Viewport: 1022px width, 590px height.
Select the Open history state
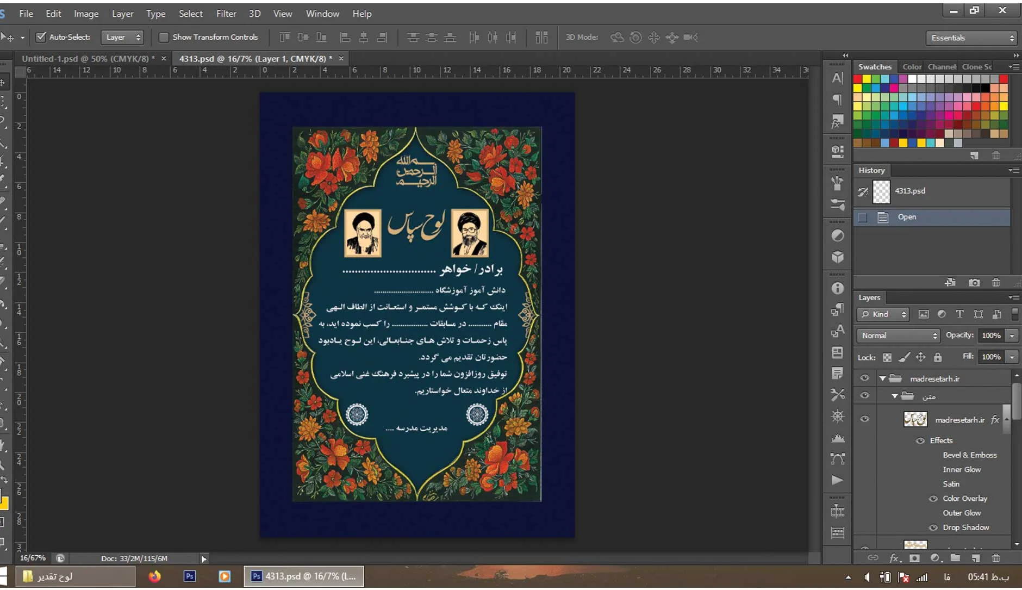932,217
